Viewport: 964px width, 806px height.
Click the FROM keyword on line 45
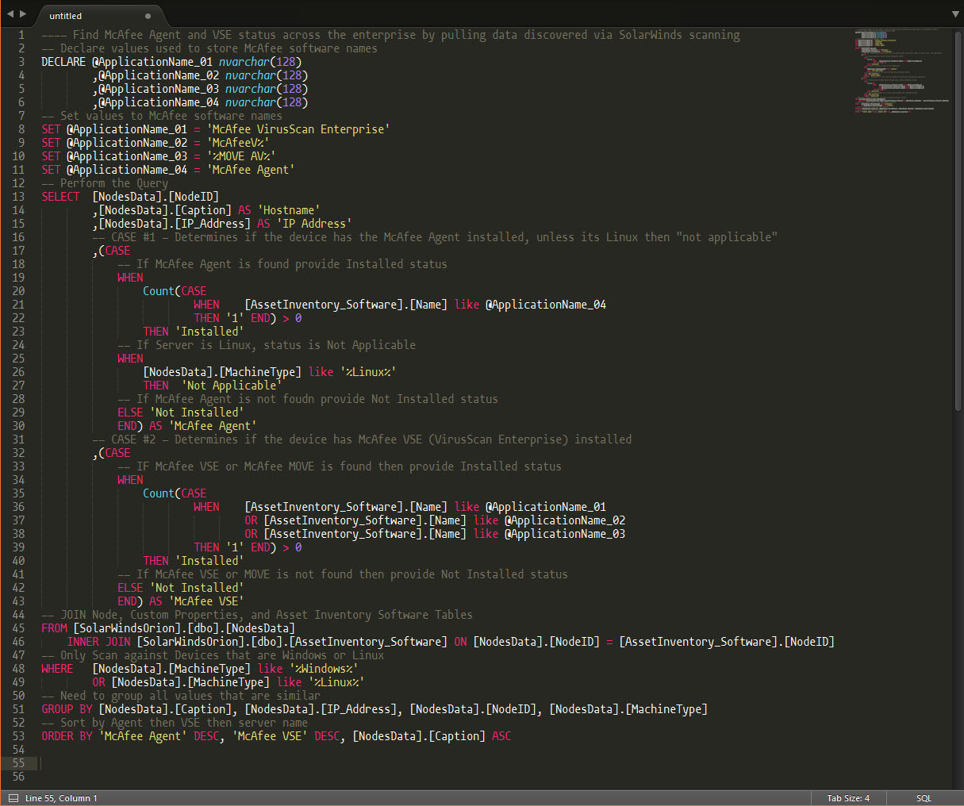[x=54, y=628]
